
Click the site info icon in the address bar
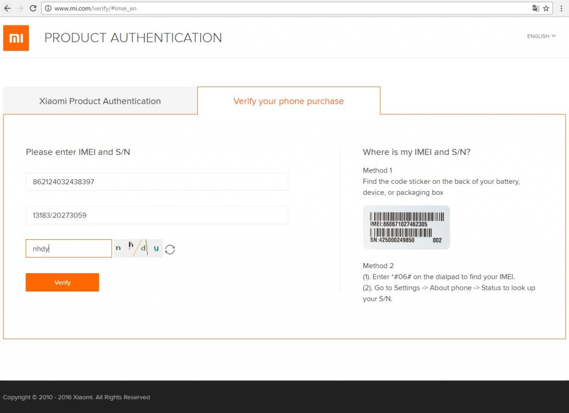tap(48, 8)
